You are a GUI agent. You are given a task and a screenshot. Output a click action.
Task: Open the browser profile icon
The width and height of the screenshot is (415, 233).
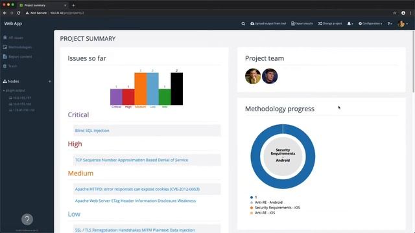click(403, 13)
